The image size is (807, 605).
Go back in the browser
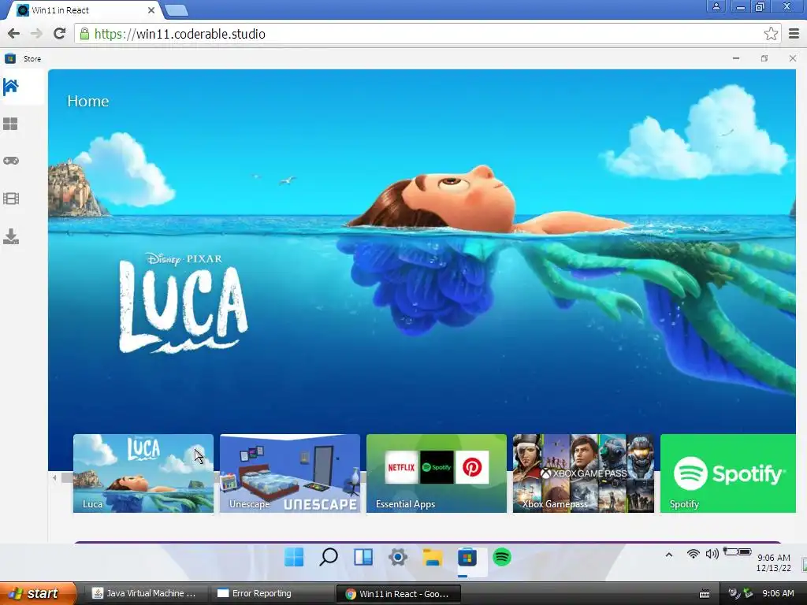click(14, 33)
